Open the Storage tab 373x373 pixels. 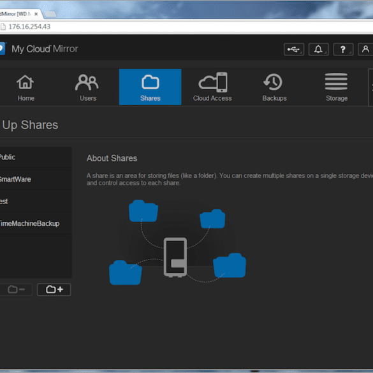click(x=337, y=87)
